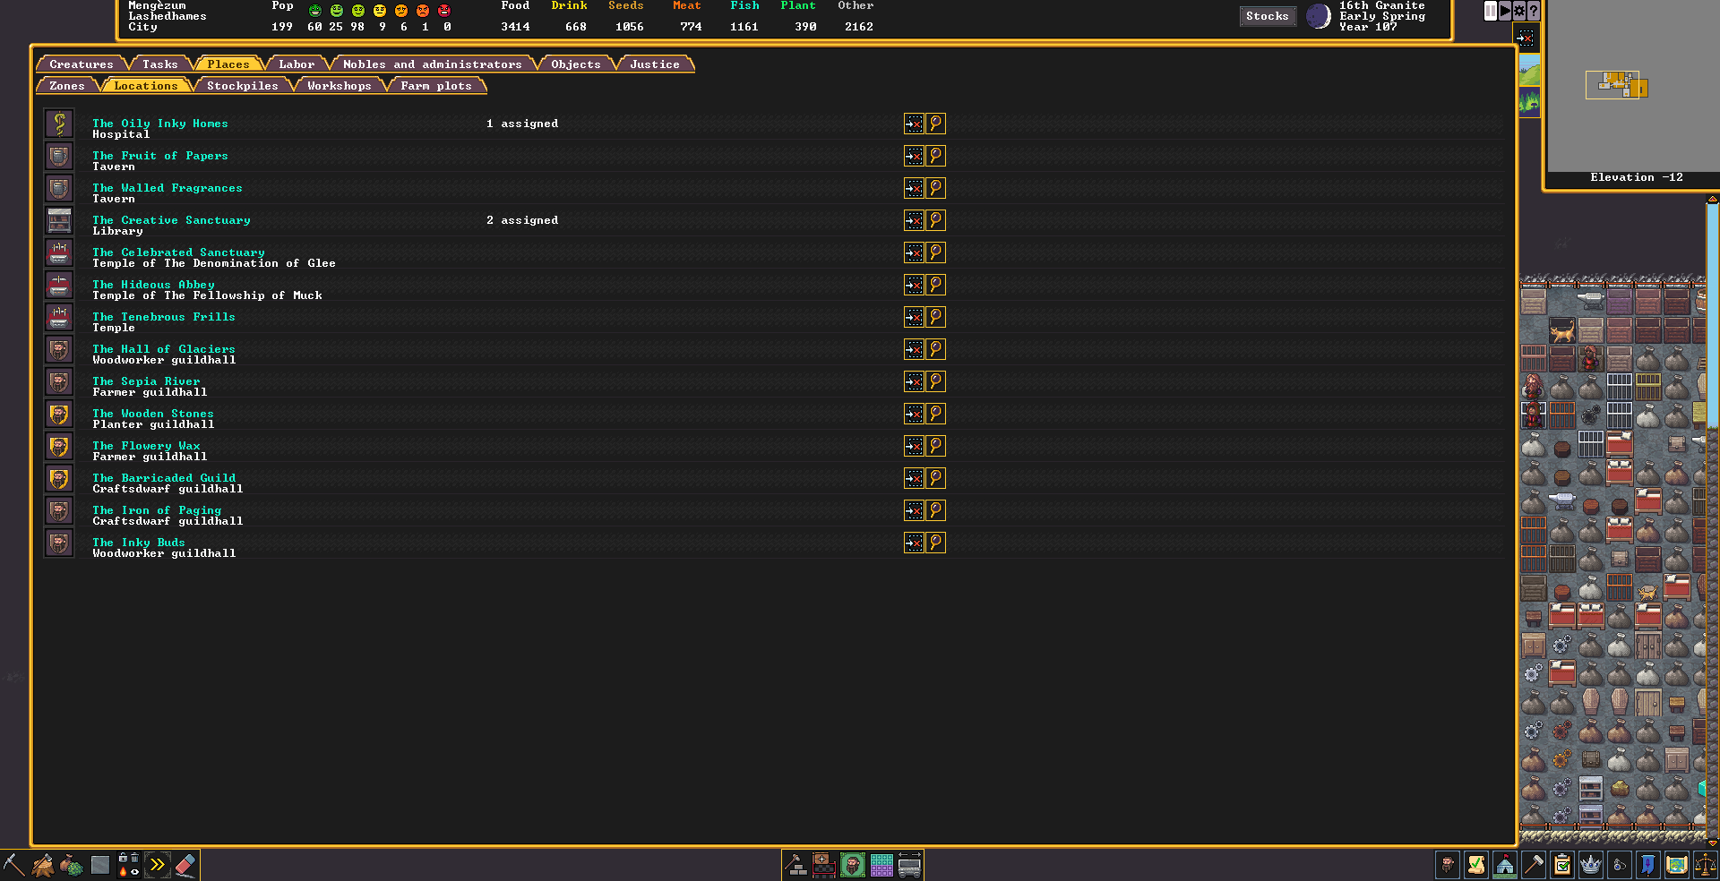Open the justice scales icon
Viewport: 1720px width, 881px height.
pos(1706,865)
